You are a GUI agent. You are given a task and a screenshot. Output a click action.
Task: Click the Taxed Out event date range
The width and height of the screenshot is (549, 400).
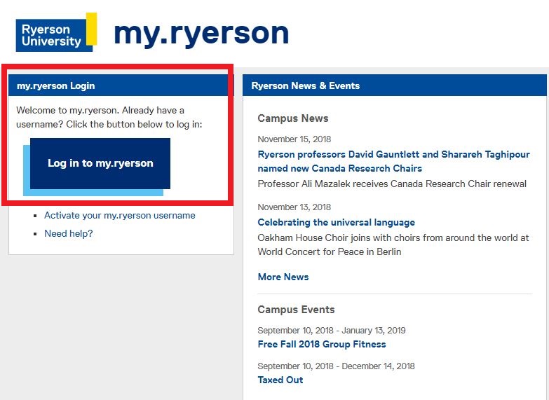pyautogui.click(x=336, y=366)
